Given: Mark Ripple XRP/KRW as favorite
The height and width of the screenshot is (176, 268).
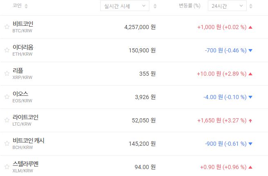Looking at the screenshot, I should click(x=7, y=74).
